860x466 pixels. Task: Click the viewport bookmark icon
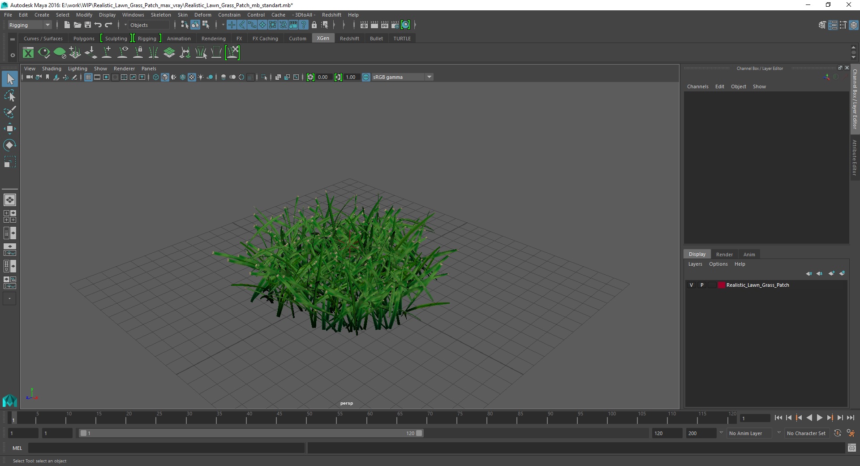pyautogui.click(x=47, y=77)
